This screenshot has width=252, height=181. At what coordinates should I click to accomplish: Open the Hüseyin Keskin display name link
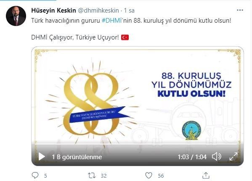click(x=53, y=10)
